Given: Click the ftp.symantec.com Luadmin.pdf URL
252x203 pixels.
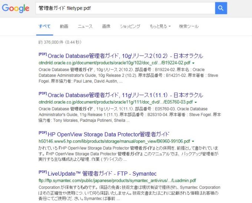Looking at the screenshot, I should (x=117, y=180).
